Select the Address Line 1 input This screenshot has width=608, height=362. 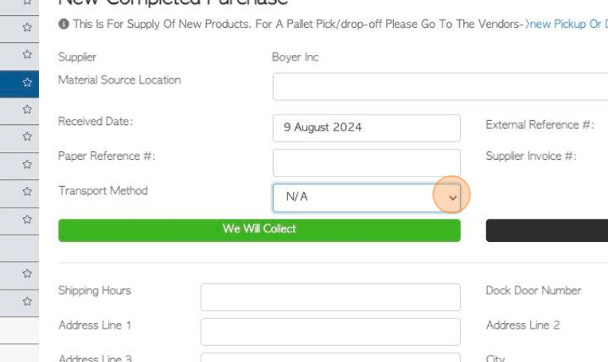click(x=330, y=332)
